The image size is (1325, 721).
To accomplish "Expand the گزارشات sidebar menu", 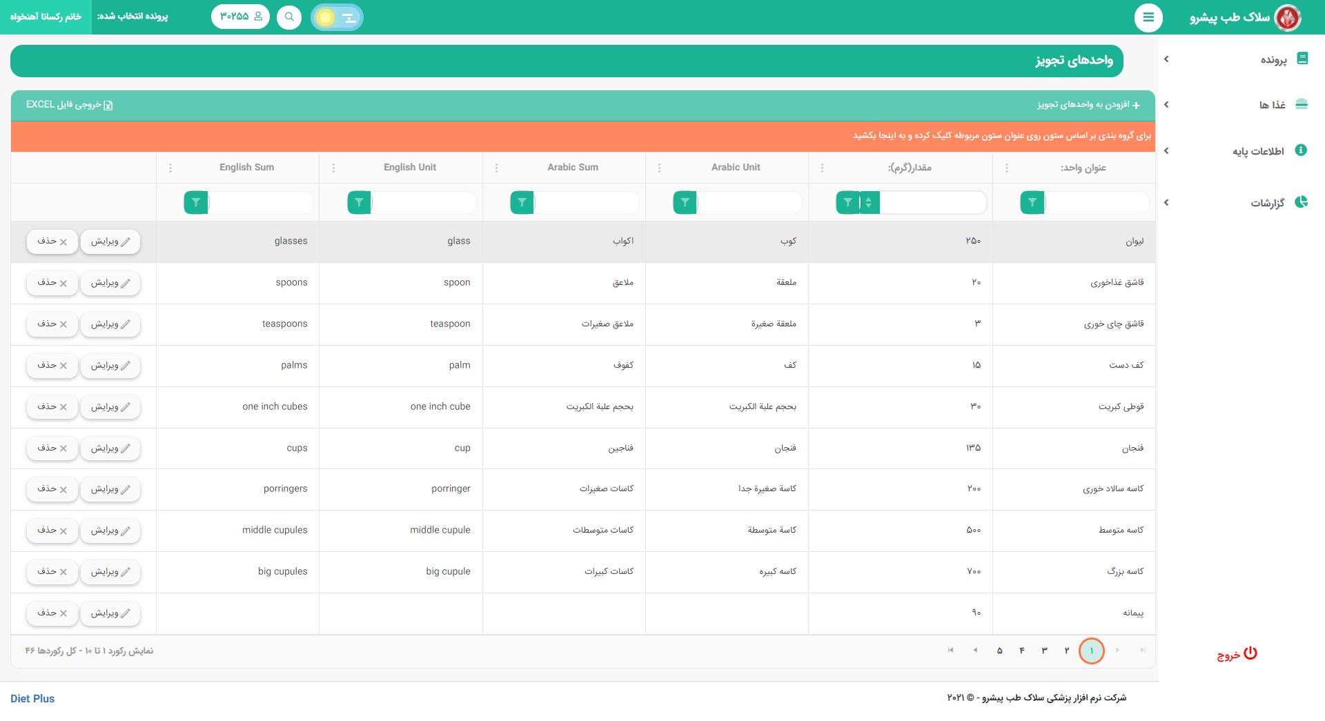I will (x=1235, y=203).
